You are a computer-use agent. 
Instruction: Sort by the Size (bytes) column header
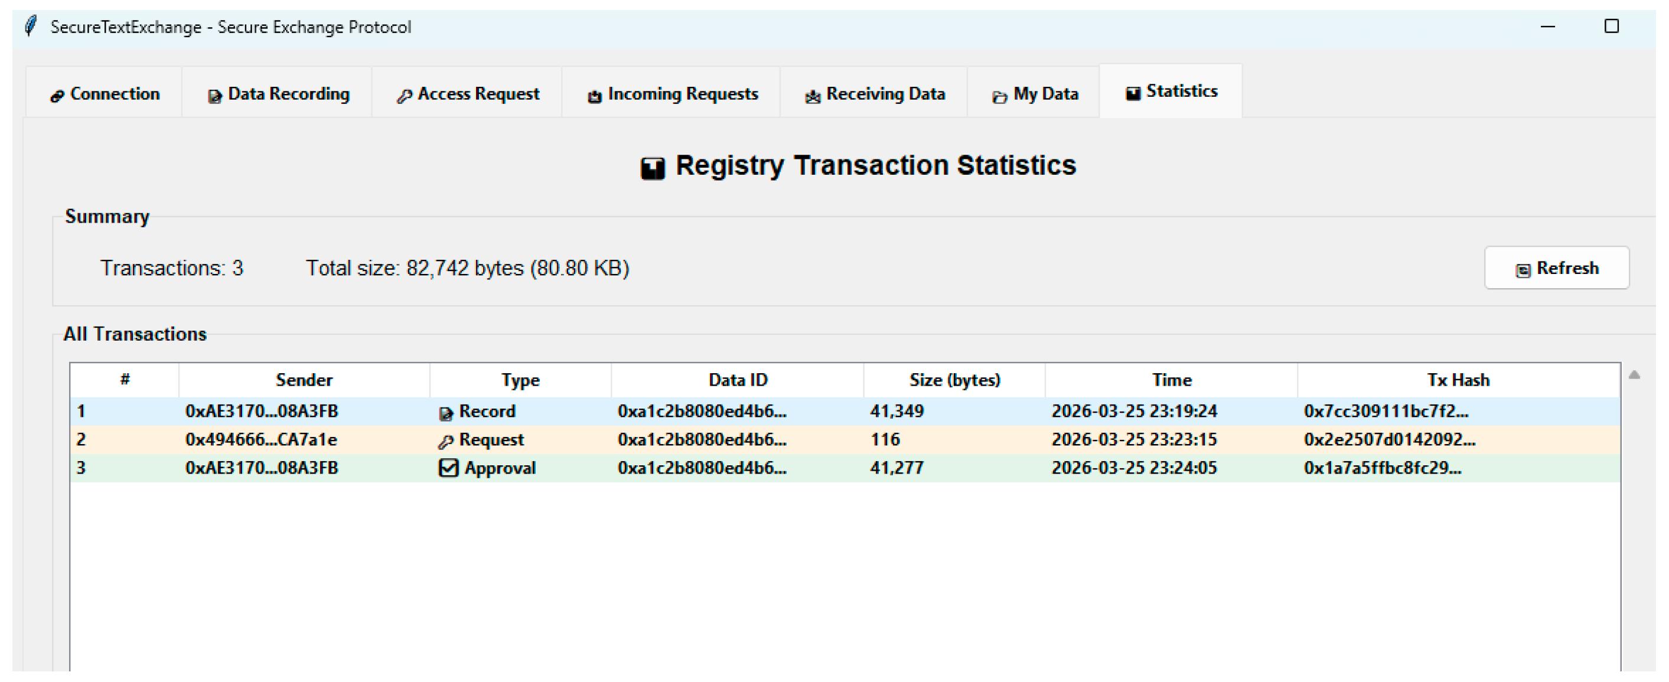tap(954, 380)
